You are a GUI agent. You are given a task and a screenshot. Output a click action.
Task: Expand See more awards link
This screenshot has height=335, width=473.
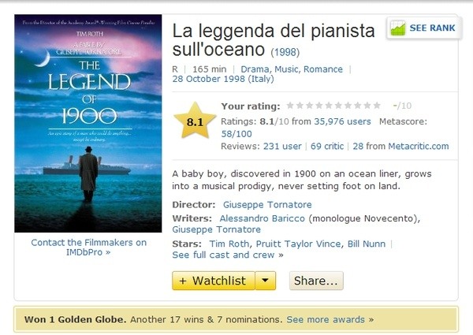[330, 319]
